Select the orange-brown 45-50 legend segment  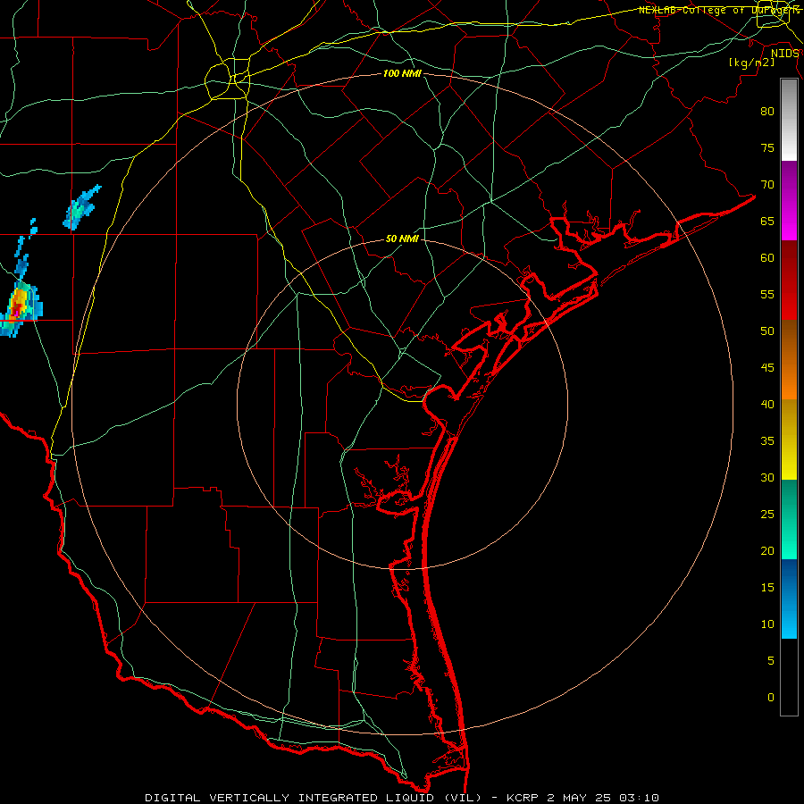coord(789,359)
